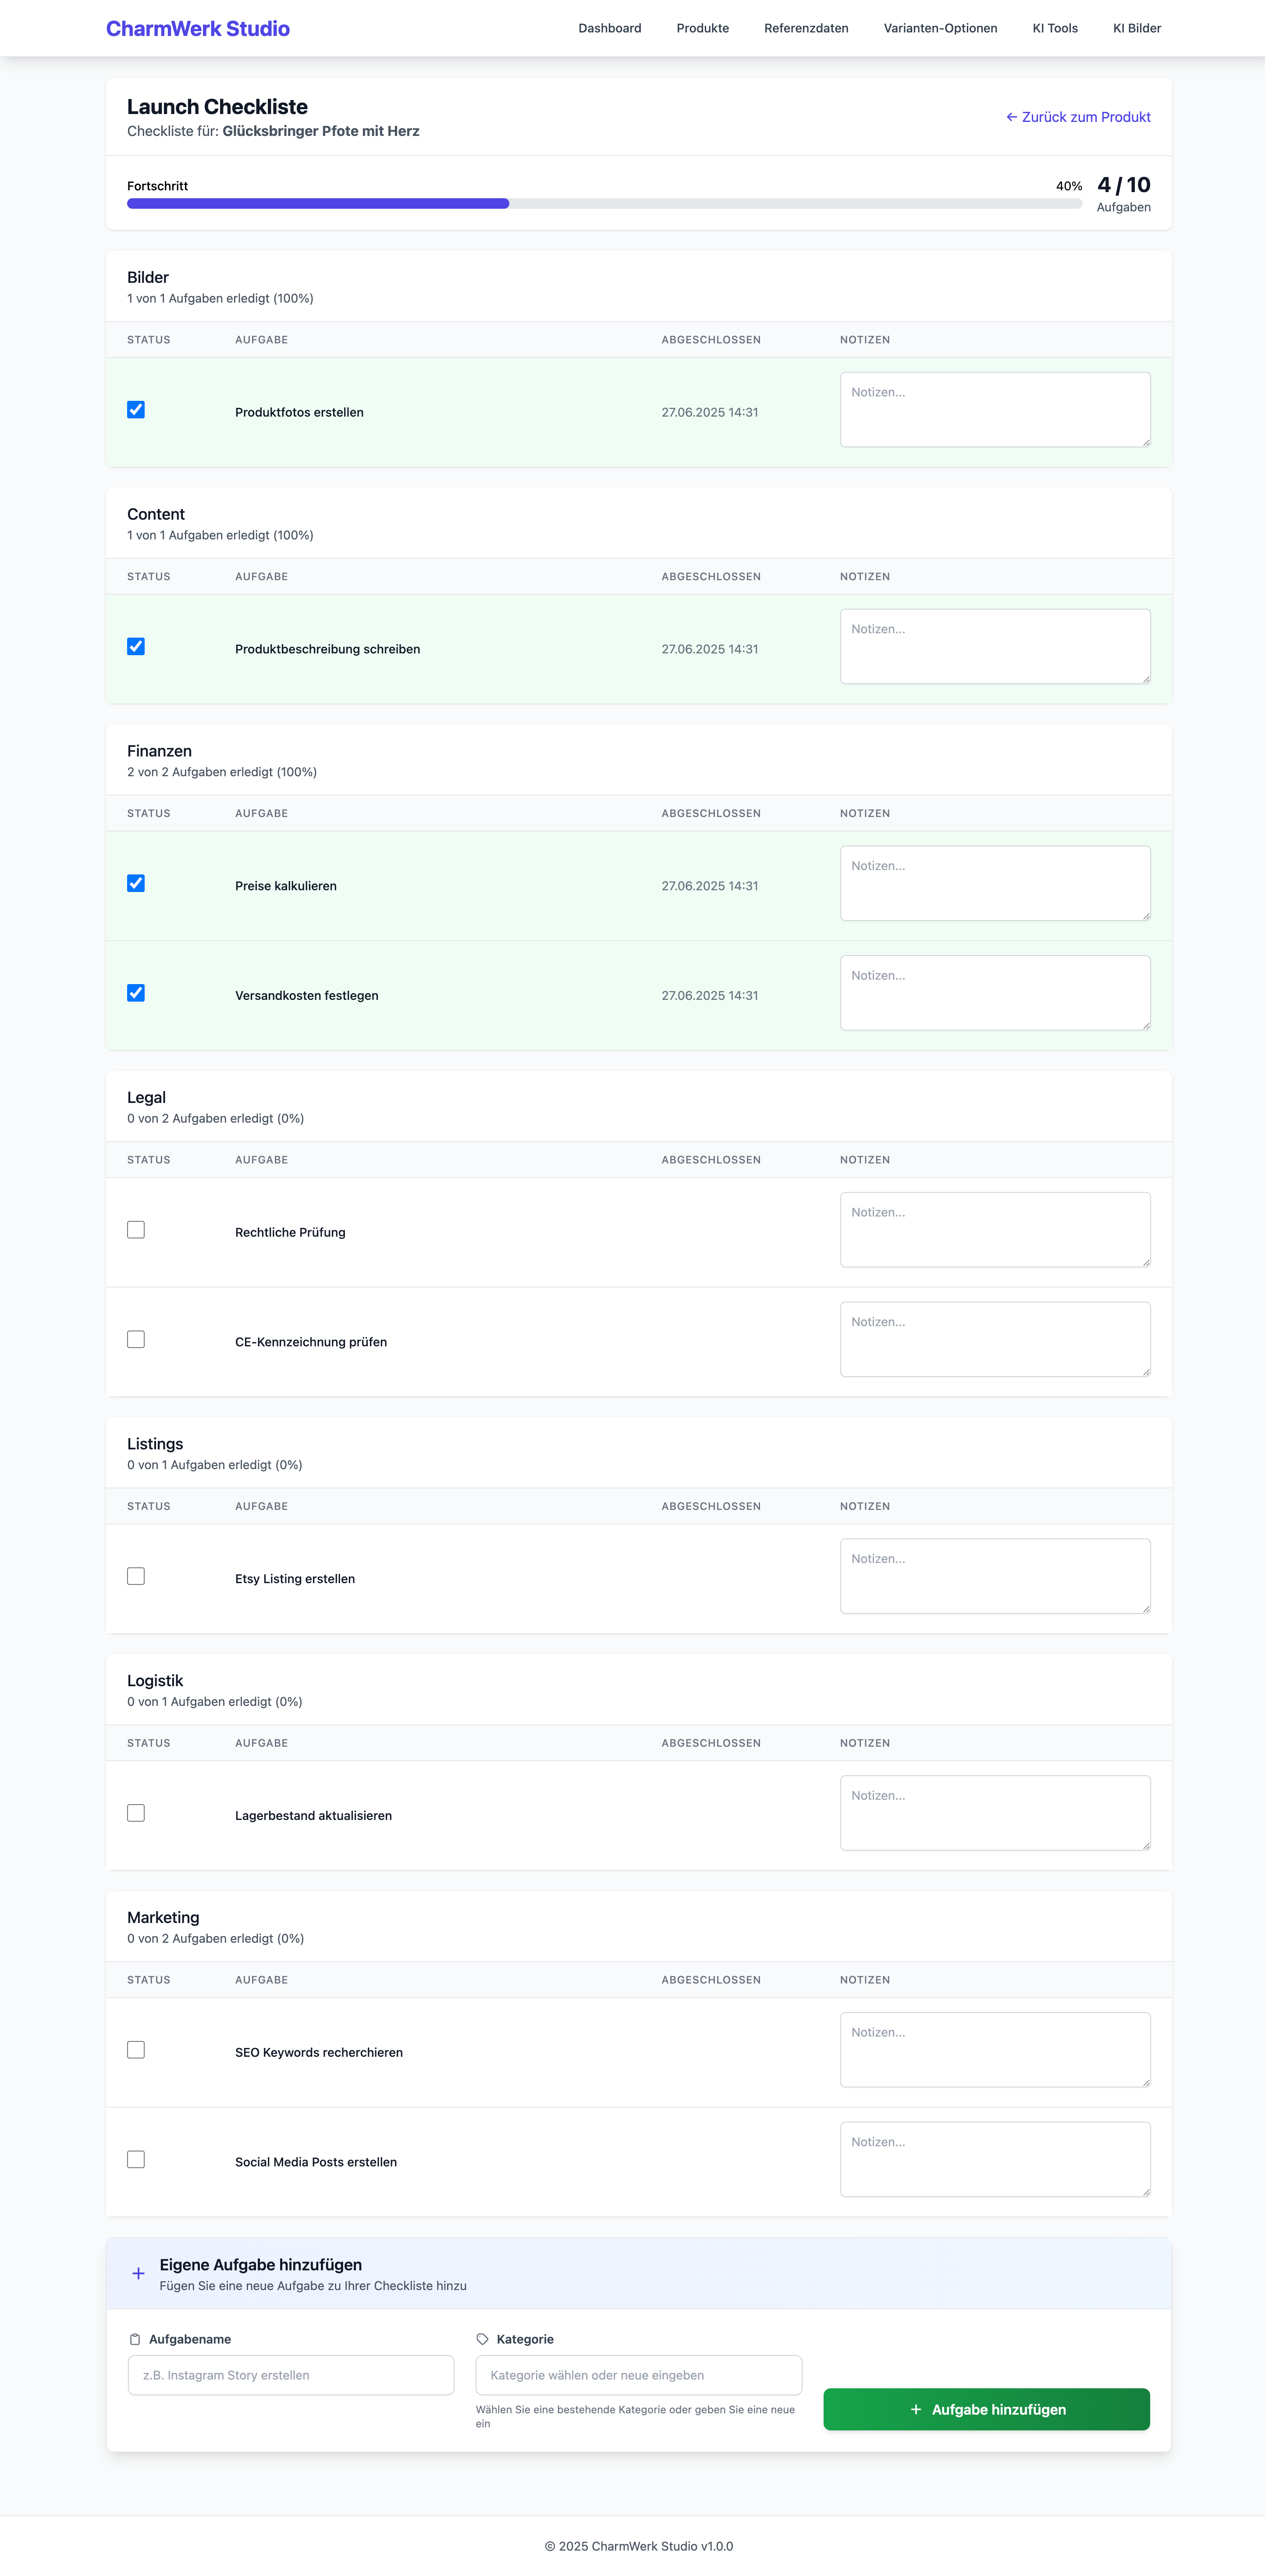Click the Listings section heading
1265x2576 pixels.
point(155,1444)
